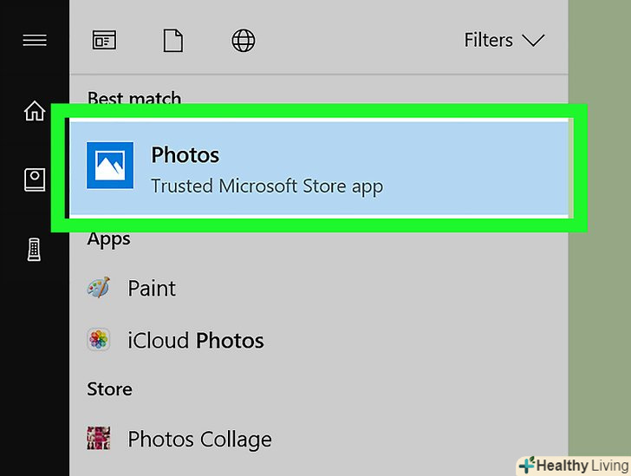Screen dimensions: 631x476
Task: Click the Photos Collage thumbnail image
Action: (99, 440)
